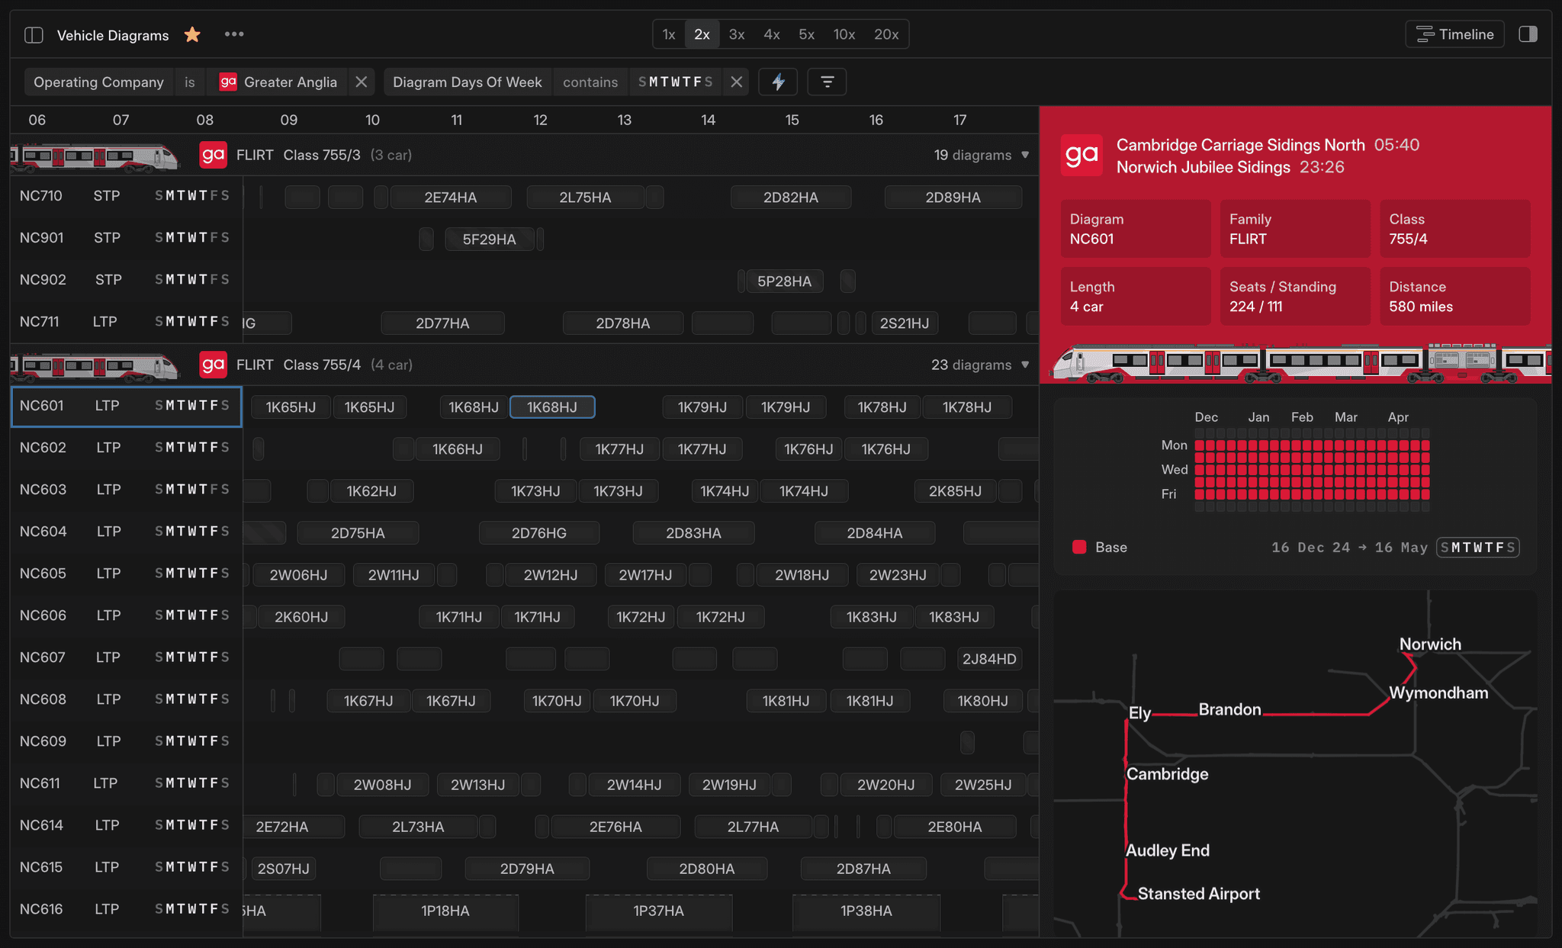
Task: Remove the Greater Anglia filter
Action: (362, 82)
